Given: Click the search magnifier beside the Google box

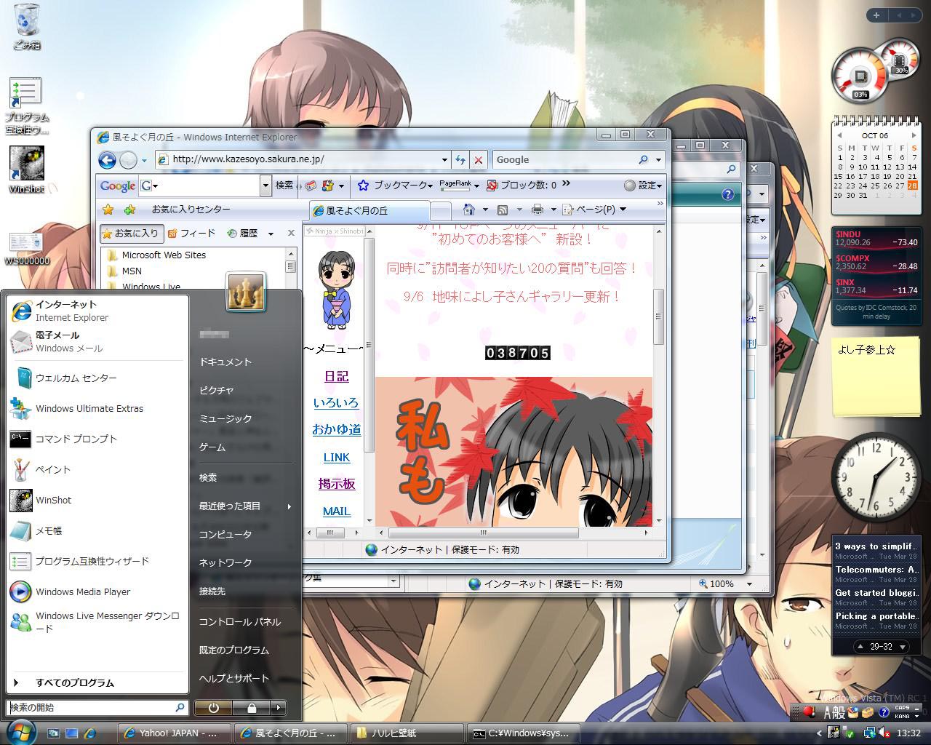Looking at the screenshot, I should pos(643,160).
